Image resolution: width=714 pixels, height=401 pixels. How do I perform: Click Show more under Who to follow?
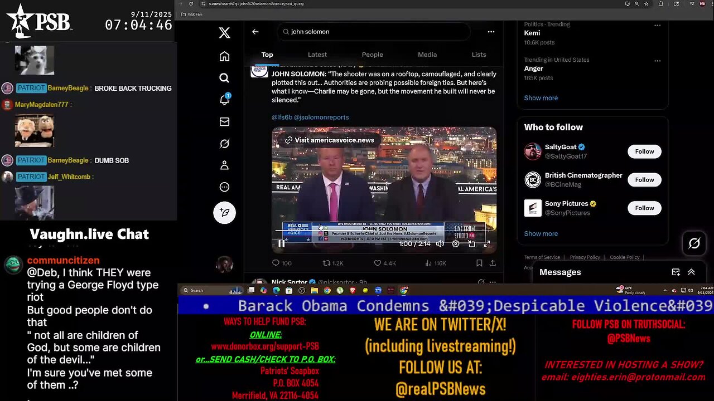point(541,234)
